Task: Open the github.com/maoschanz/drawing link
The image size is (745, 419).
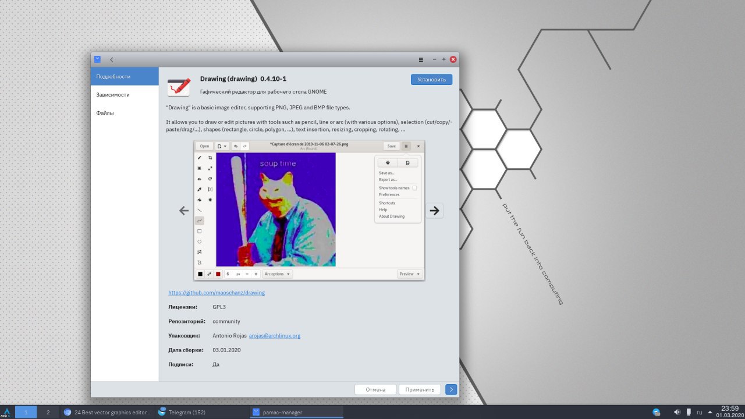Action: [x=217, y=293]
